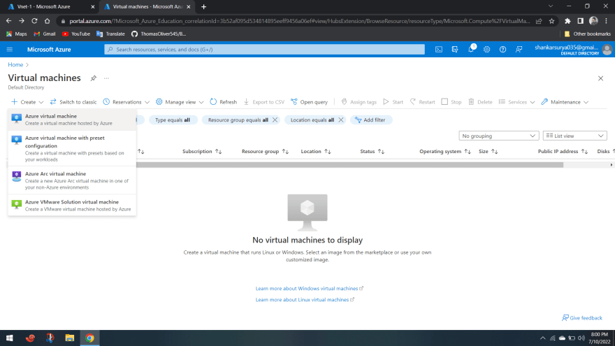
Task: Expand the Reservations dropdown
Action: point(126,102)
